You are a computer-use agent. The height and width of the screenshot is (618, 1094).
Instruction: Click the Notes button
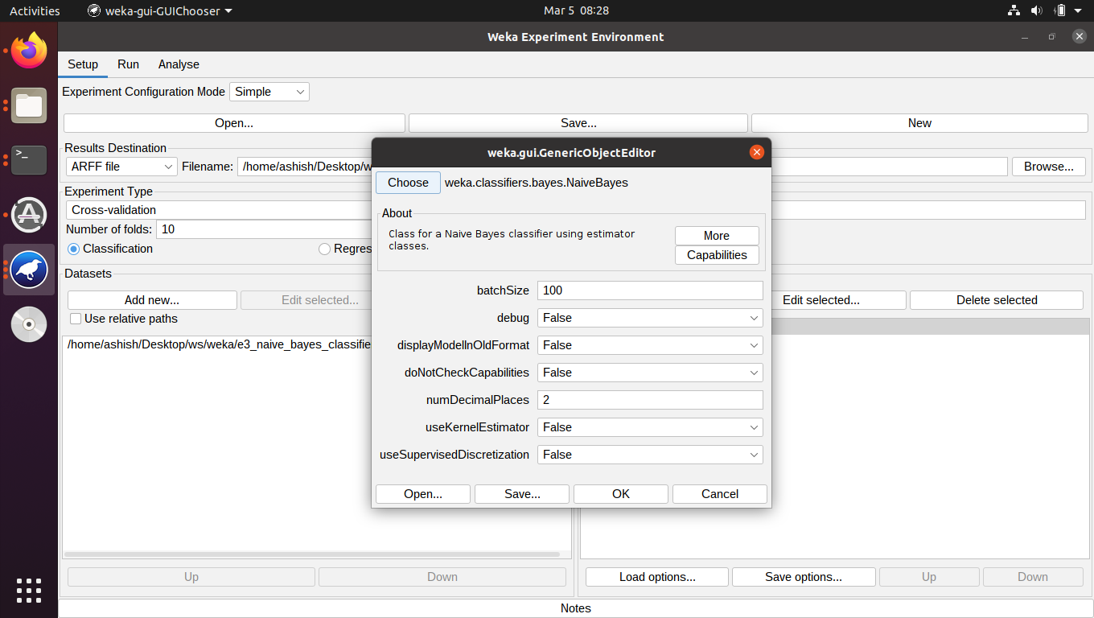click(576, 608)
